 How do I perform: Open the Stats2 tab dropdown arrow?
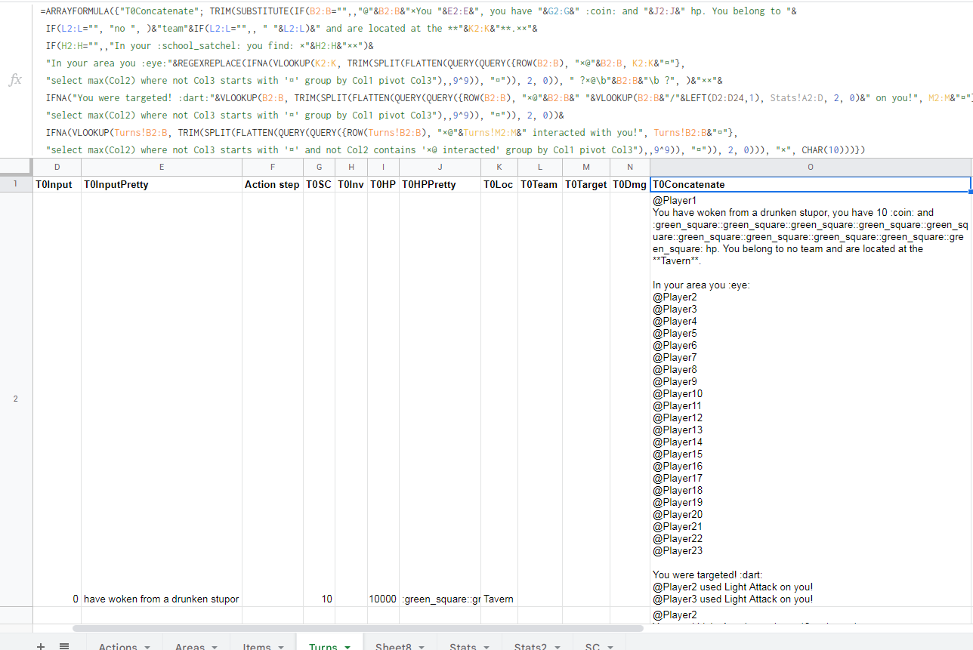click(x=556, y=647)
